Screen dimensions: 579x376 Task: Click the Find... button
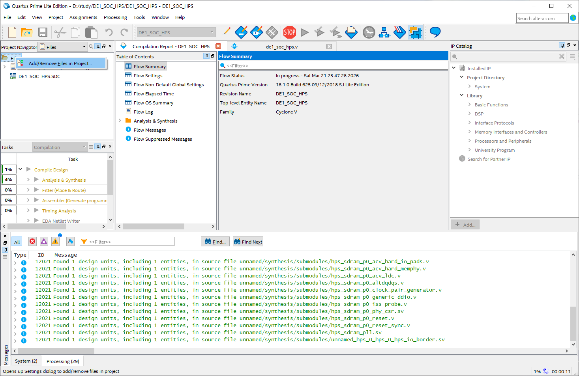pos(215,242)
